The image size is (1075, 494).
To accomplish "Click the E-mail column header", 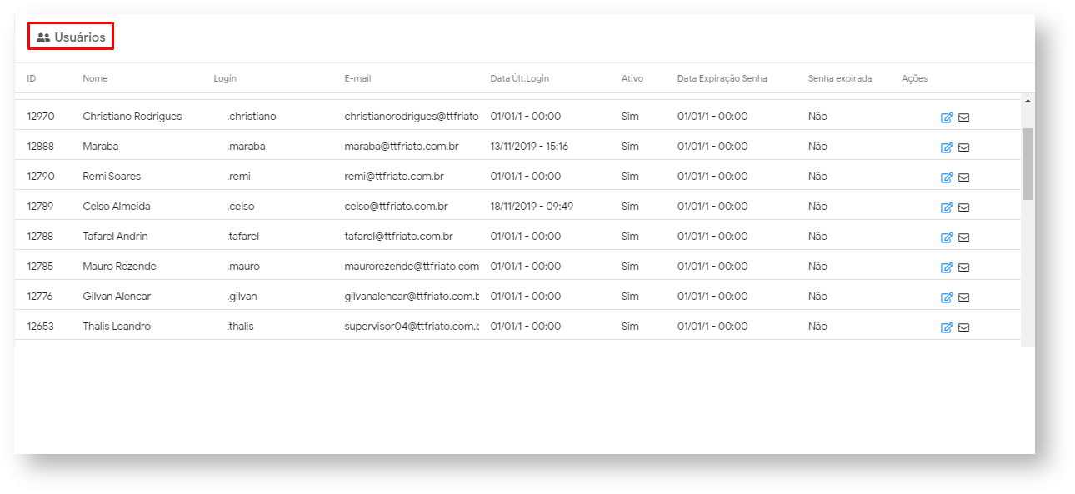I will [357, 78].
